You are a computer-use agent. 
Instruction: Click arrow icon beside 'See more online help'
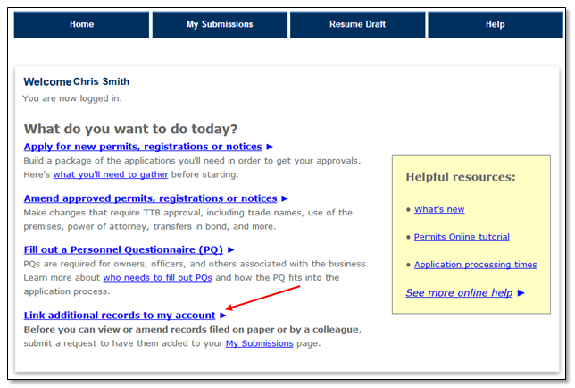[521, 293]
